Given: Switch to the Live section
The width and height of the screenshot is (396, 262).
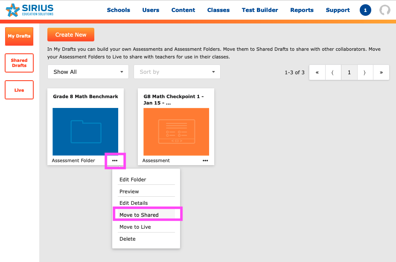Looking at the screenshot, I should pos(19,90).
